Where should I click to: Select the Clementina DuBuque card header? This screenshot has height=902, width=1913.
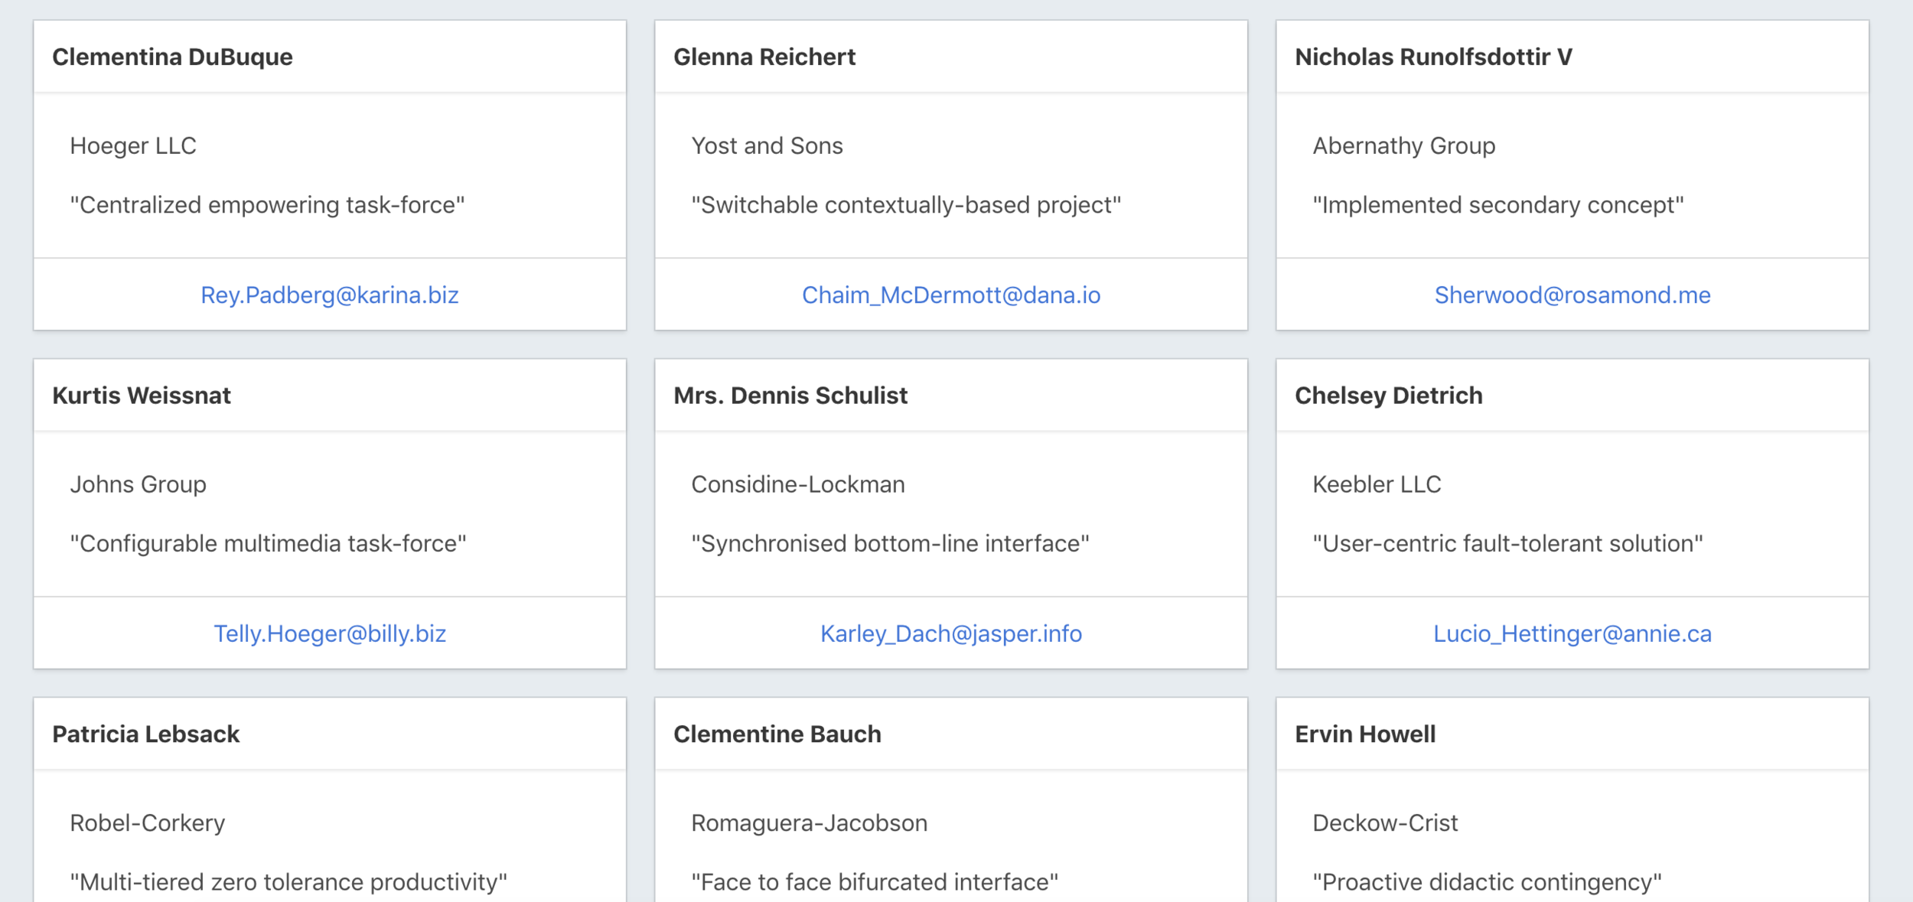click(330, 57)
